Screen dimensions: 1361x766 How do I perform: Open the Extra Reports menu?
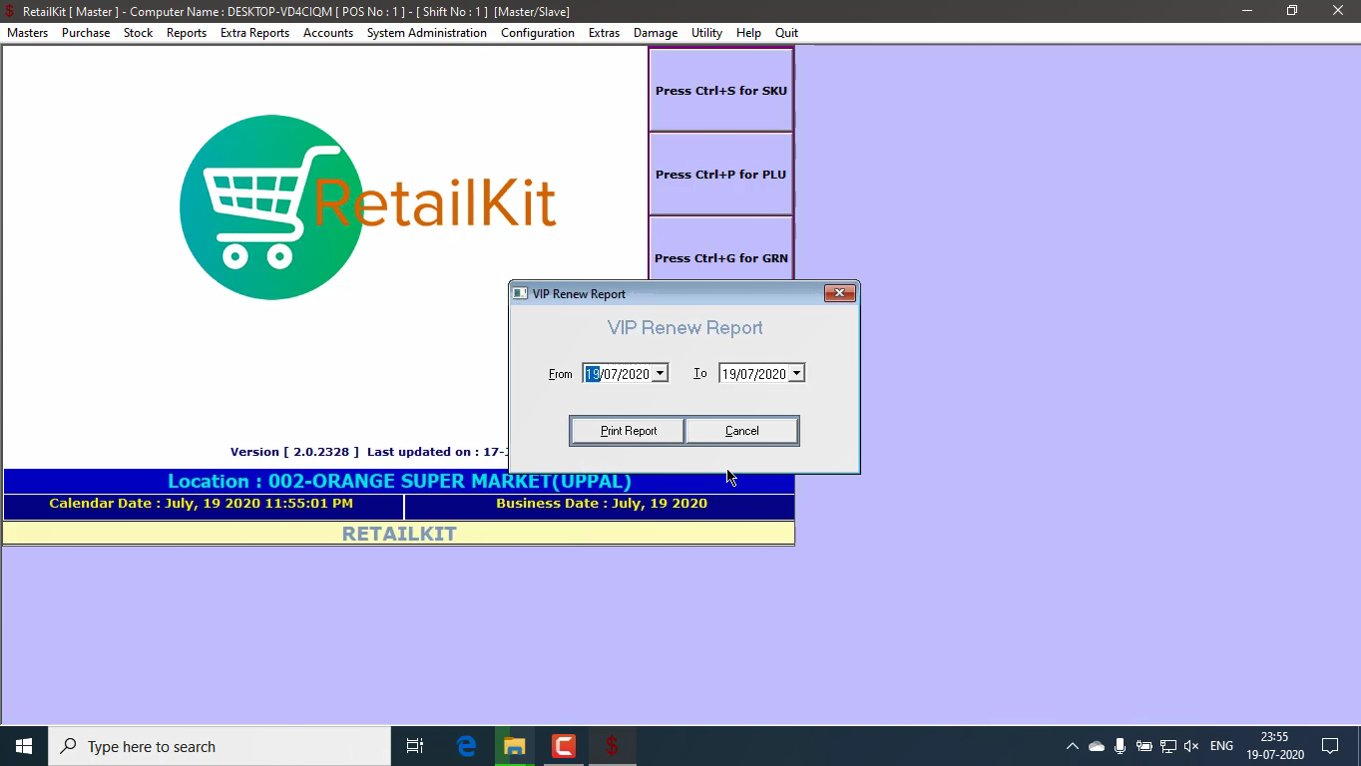(254, 33)
